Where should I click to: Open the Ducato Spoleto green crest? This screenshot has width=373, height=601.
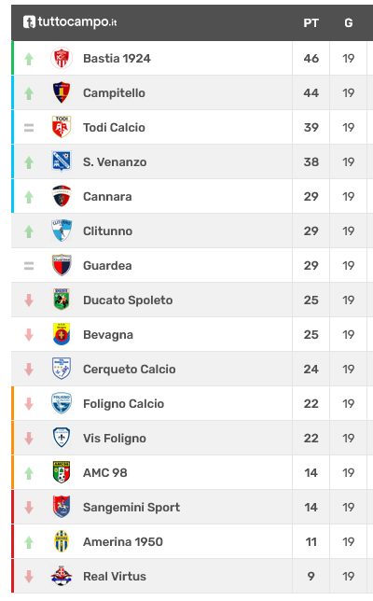point(62,300)
